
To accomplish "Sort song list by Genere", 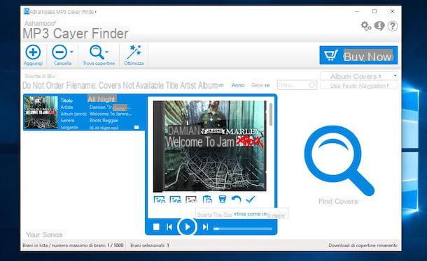I will coord(260,85).
